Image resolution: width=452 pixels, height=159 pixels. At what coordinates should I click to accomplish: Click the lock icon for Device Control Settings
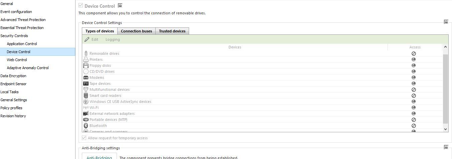(446, 22)
